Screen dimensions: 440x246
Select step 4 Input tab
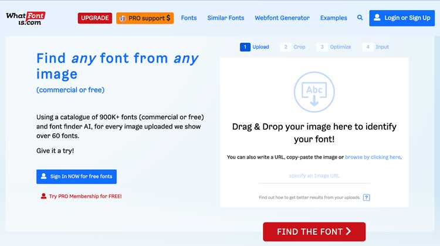pos(377,47)
